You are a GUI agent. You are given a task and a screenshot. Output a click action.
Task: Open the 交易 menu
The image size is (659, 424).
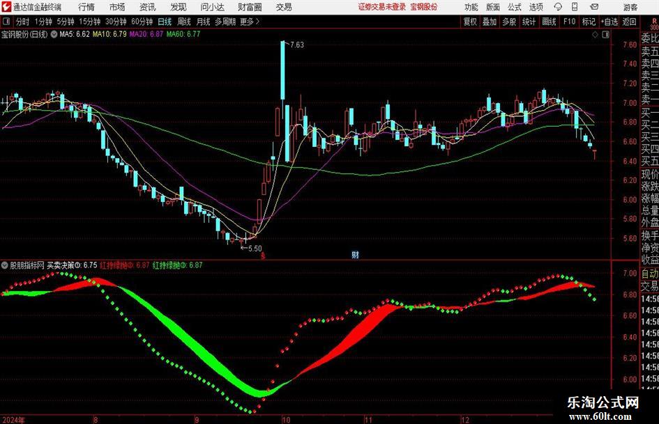click(284, 7)
